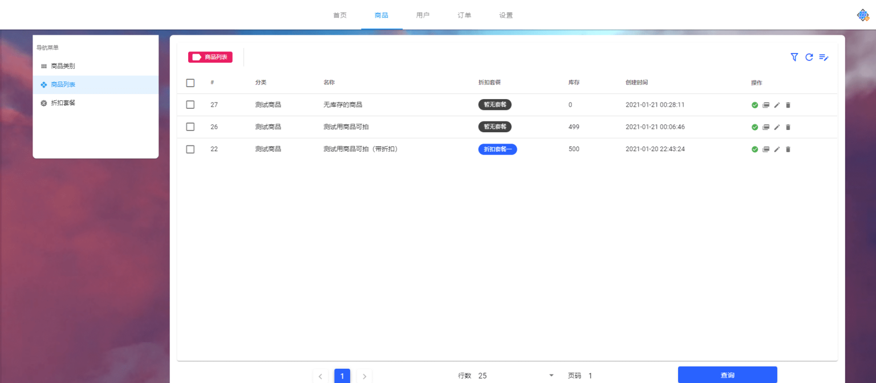Switch to the 订单 tab
Screen dimensions: 876x383
coord(464,15)
